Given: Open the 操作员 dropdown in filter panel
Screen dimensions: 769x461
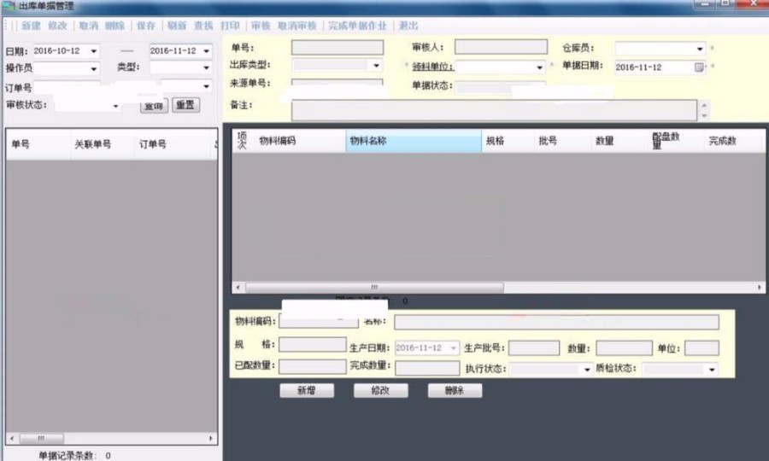Looking at the screenshot, I should click(92, 68).
